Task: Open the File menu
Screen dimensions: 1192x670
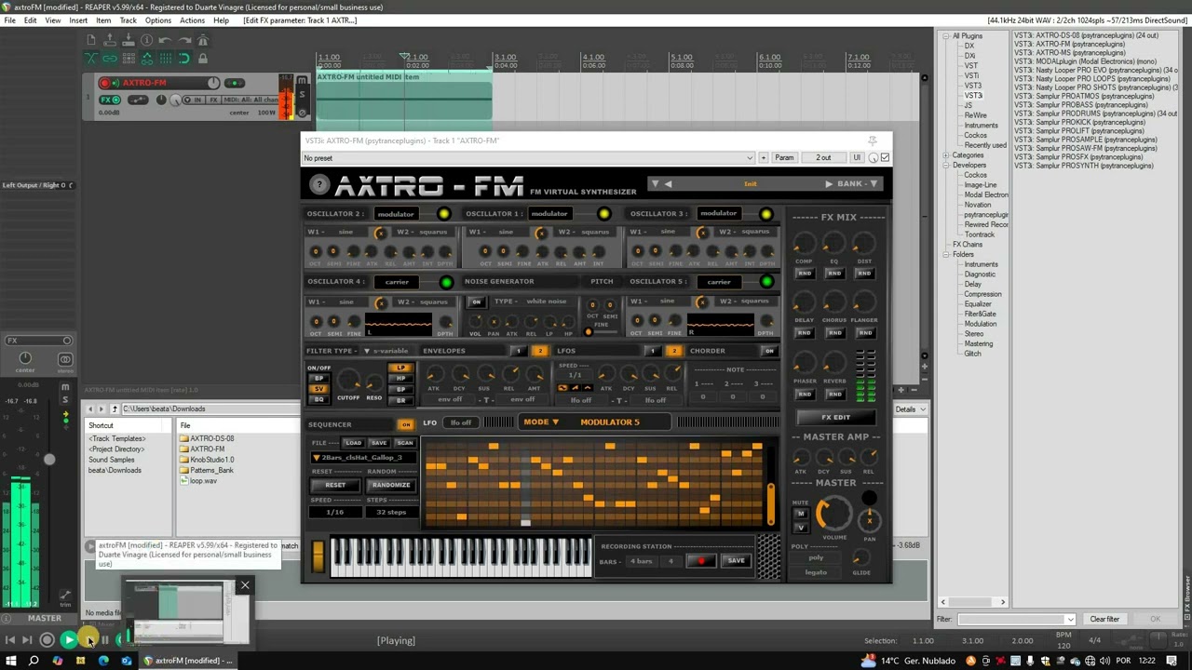Action: point(10,20)
